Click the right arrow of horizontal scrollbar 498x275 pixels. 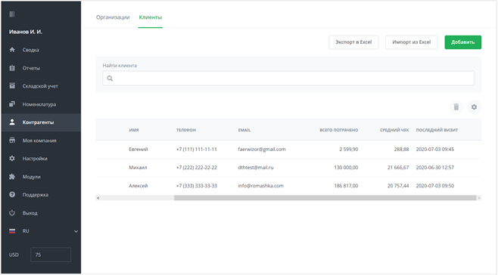tap(479, 198)
